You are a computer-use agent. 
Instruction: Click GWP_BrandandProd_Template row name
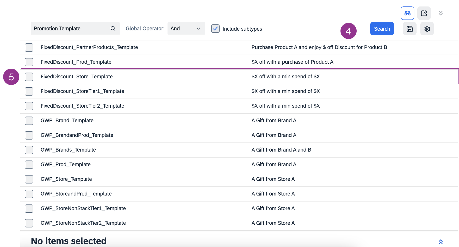coord(77,135)
